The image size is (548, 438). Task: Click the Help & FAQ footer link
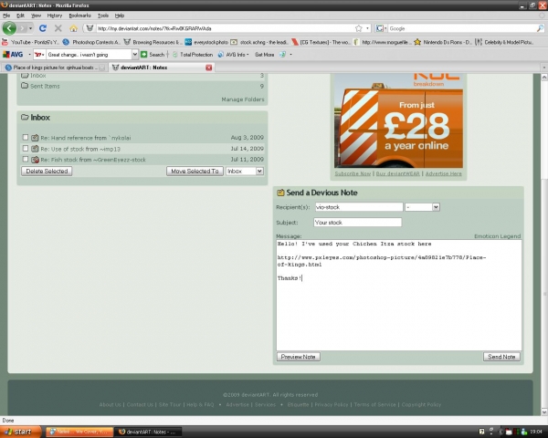200,404
